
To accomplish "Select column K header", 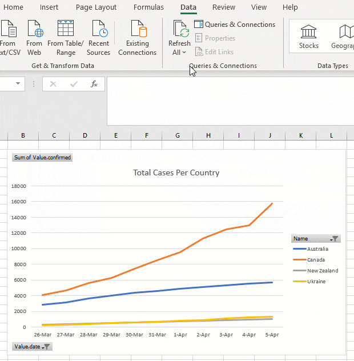I will tap(301, 135).
